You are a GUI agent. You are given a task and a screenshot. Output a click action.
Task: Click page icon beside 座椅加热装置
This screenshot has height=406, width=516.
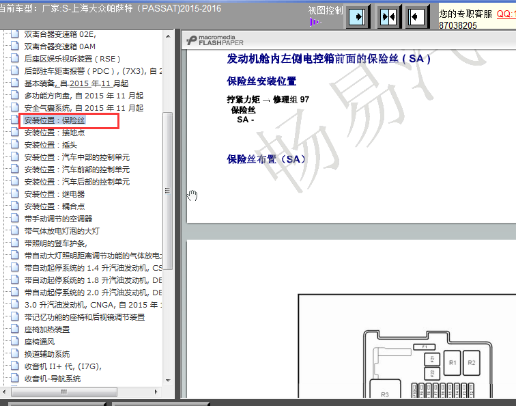(x=14, y=329)
